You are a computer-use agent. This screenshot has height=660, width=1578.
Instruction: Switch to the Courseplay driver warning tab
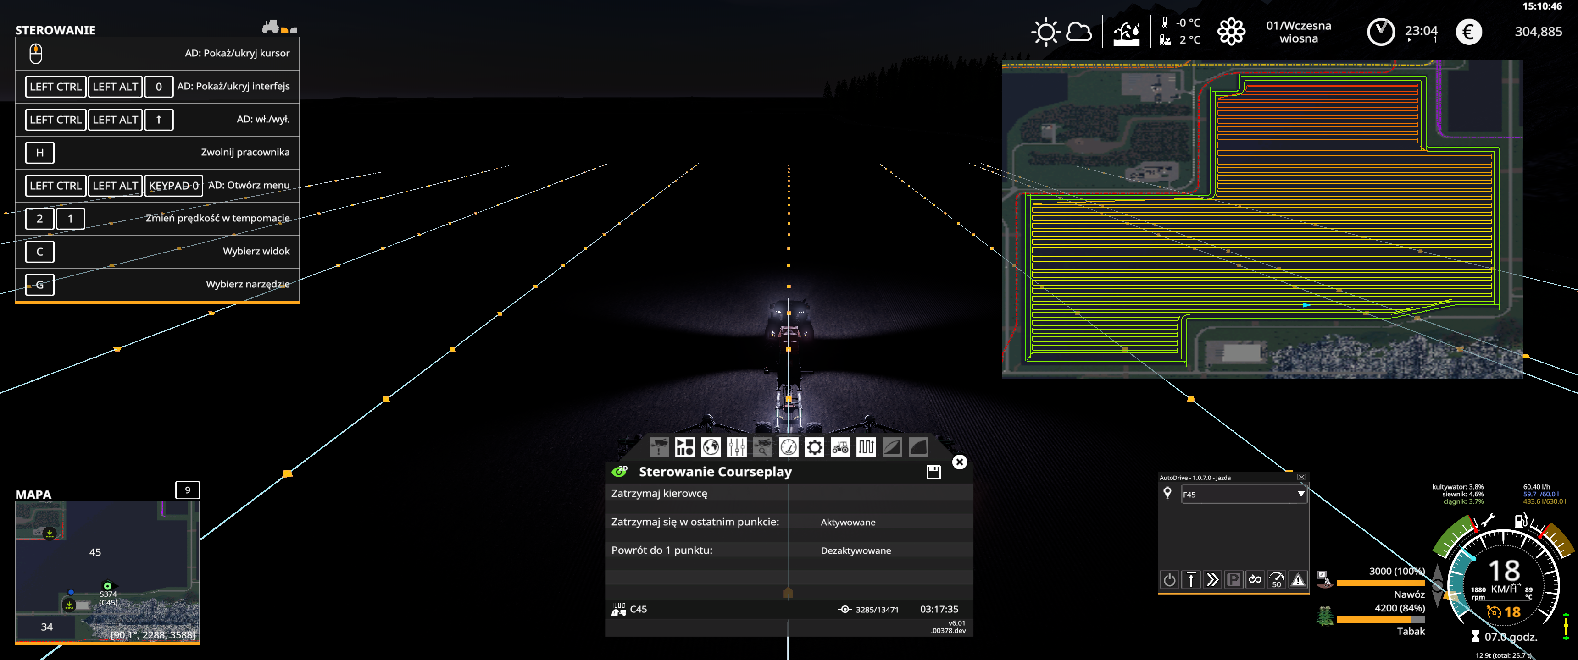[659, 447]
